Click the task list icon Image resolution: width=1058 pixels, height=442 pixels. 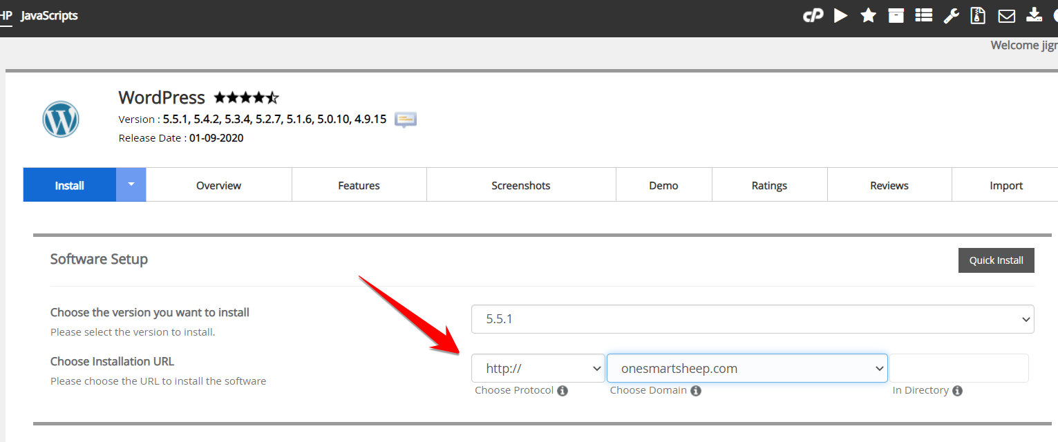click(x=924, y=15)
